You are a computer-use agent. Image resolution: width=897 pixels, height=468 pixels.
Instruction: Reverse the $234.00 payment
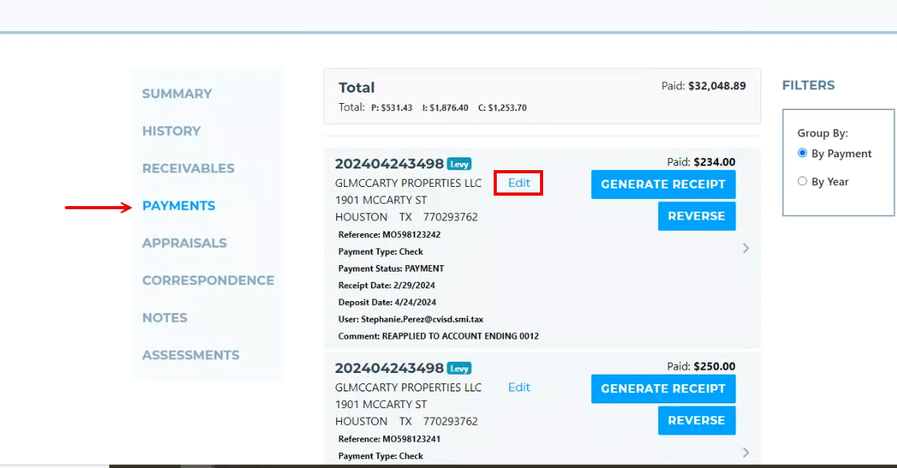(x=697, y=216)
